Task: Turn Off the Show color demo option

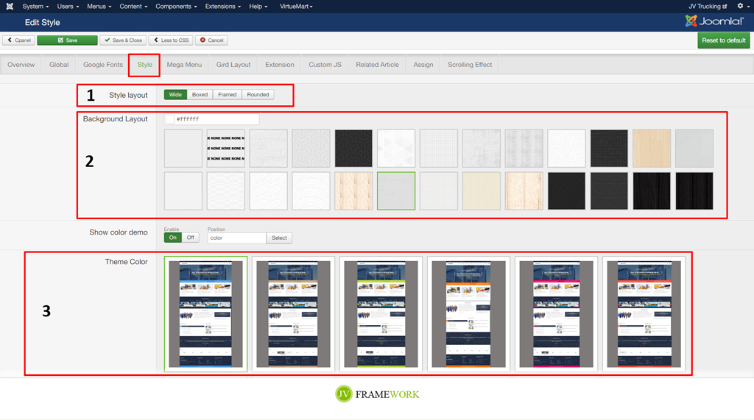Action: click(190, 238)
